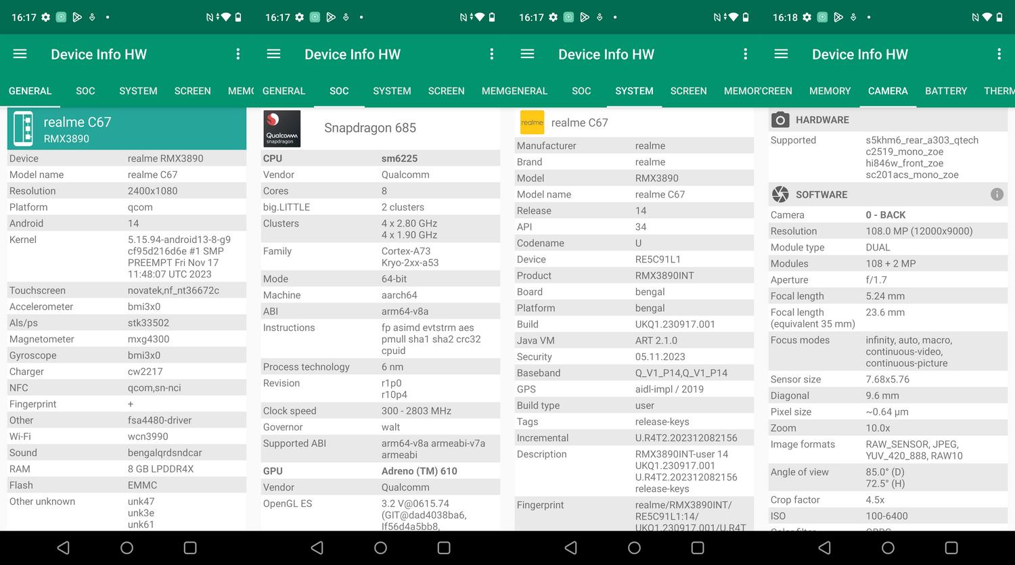Tap the Touchscreen value novatek,nf_nt36672c
Image resolution: width=1015 pixels, height=565 pixels.
[x=173, y=290]
